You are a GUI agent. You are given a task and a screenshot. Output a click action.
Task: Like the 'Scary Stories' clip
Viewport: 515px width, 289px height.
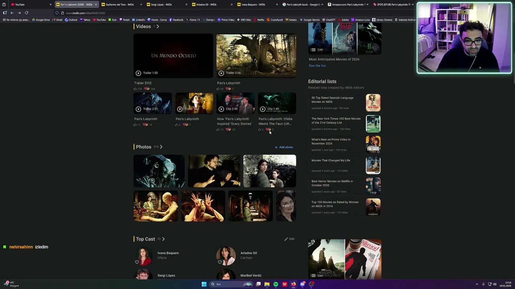click(x=219, y=130)
